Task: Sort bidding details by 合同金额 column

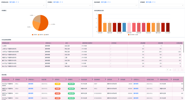Action: click(x=132, y=79)
